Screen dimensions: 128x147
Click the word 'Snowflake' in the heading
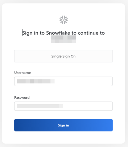(58, 33)
